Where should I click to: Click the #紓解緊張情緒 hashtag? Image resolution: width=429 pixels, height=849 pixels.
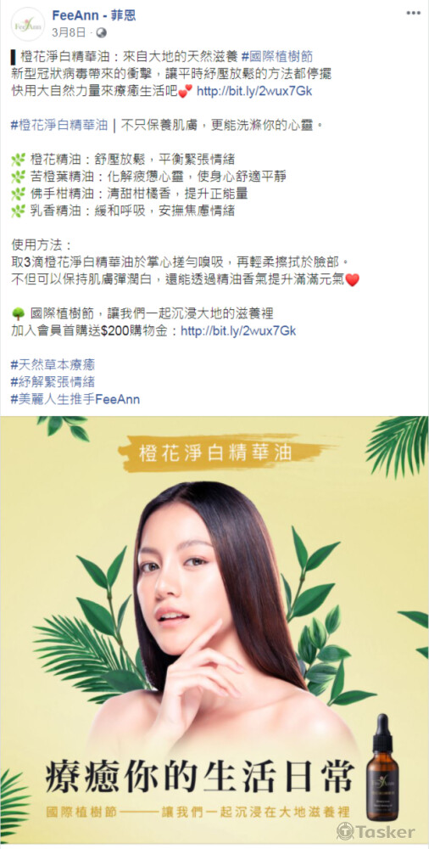(x=53, y=382)
